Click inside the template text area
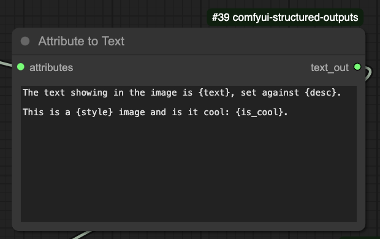The width and height of the screenshot is (380, 239). [189, 154]
